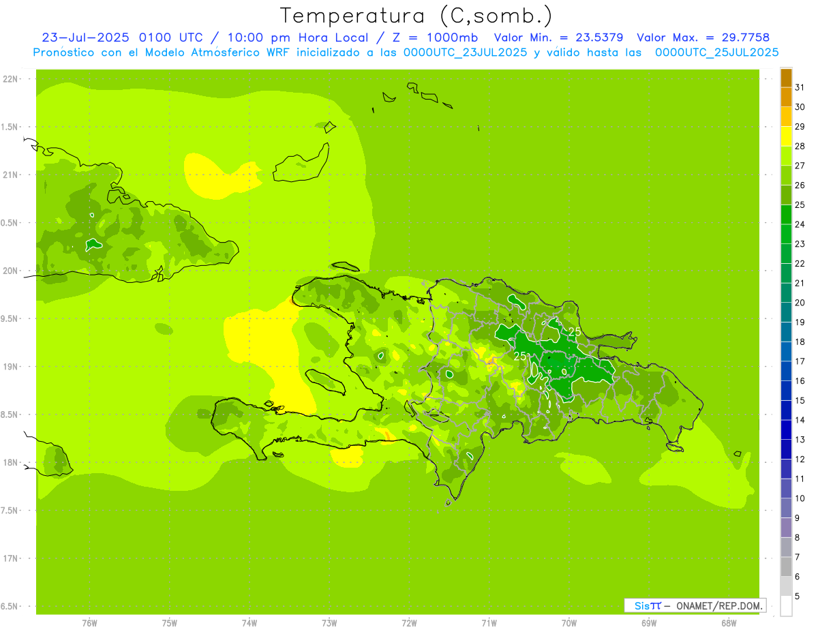Click the 74W longitude axis label
The width and height of the screenshot is (818, 632).
click(249, 623)
